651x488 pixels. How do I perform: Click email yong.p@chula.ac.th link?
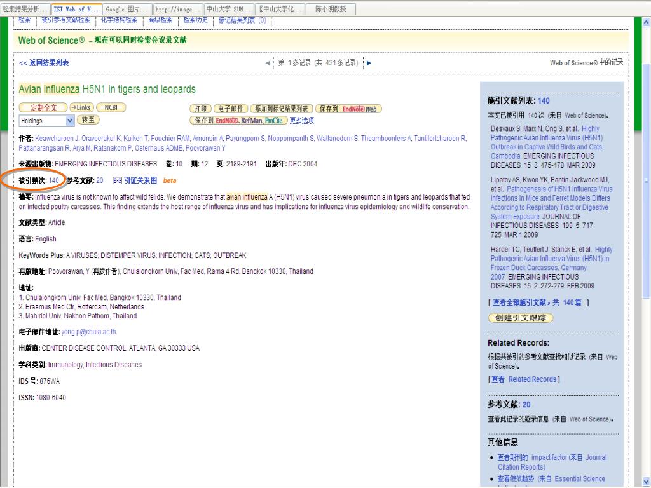88,332
